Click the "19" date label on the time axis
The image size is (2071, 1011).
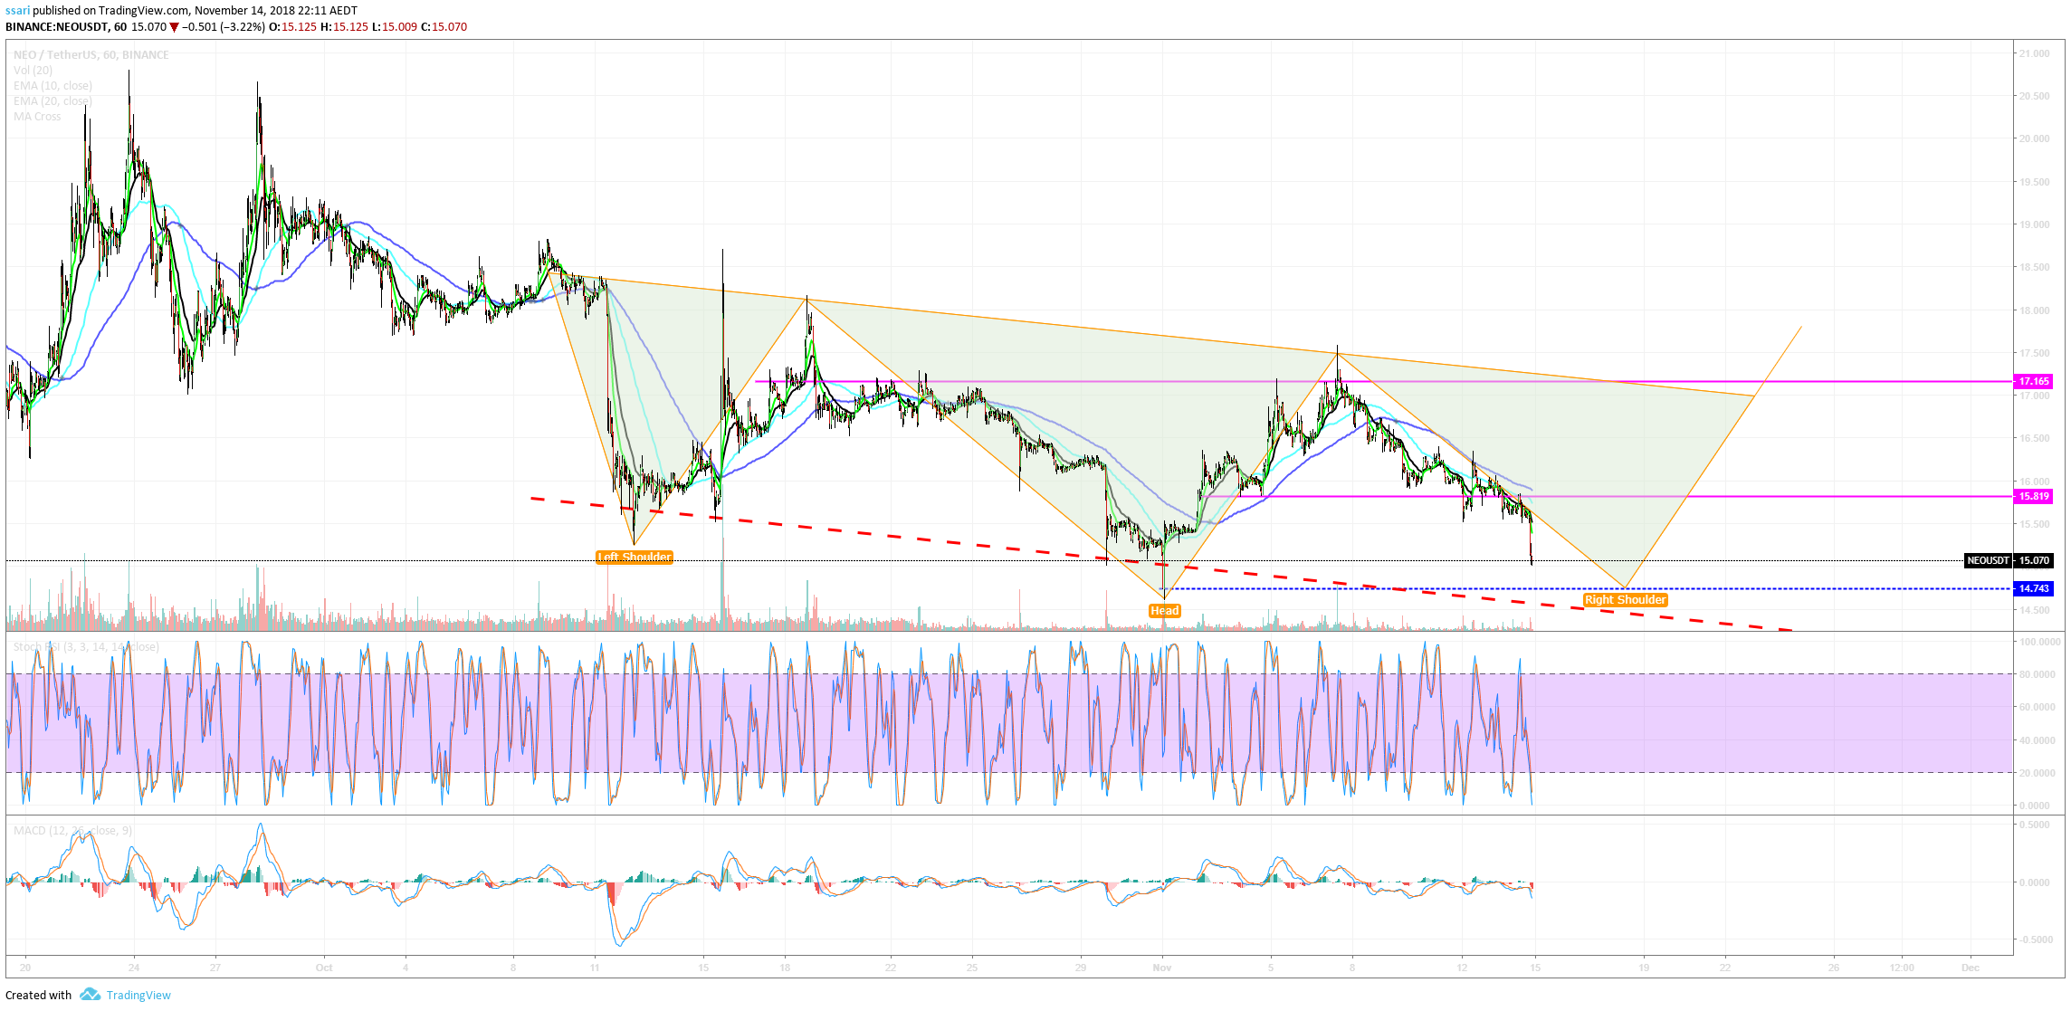coord(1644,968)
